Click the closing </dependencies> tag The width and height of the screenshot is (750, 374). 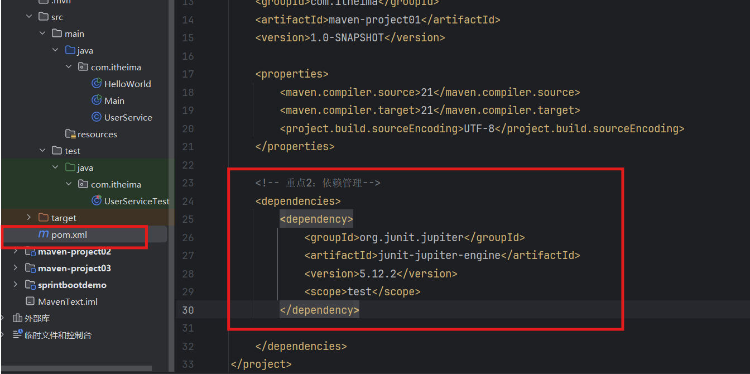coord(301,346)
